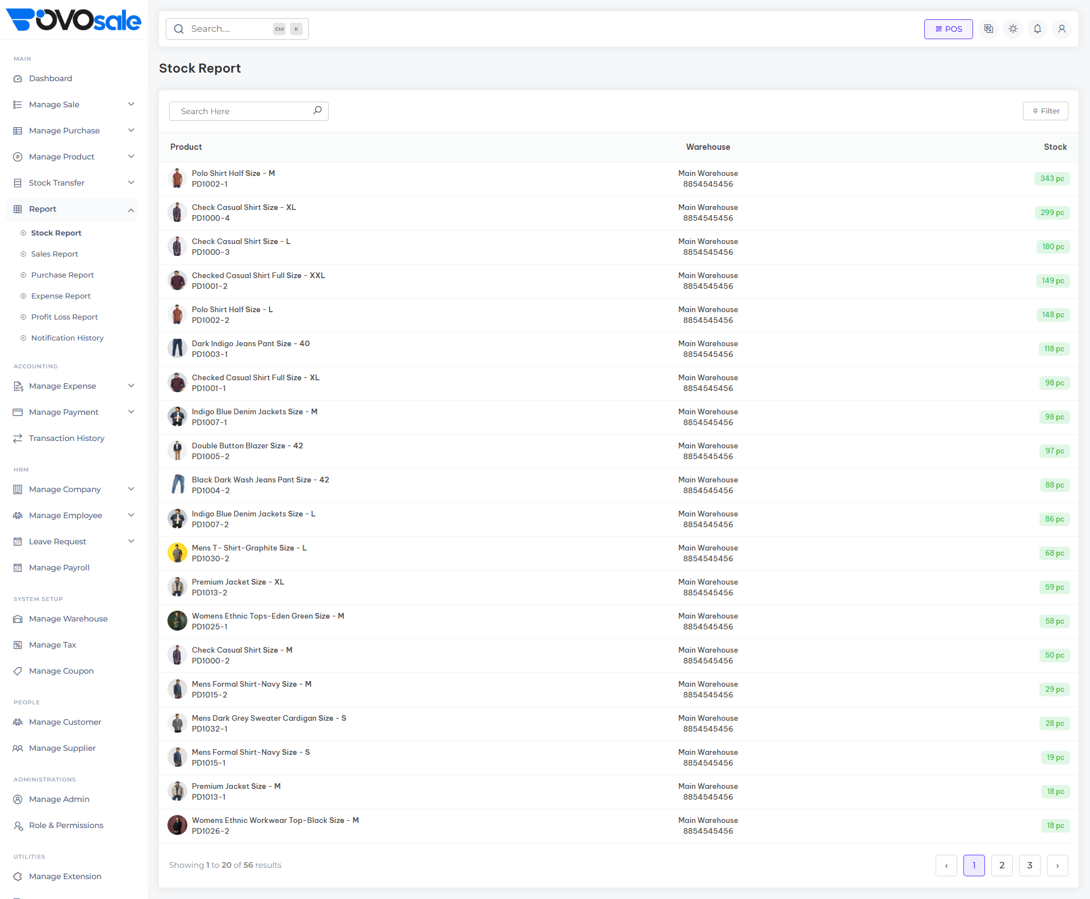The height and width of the screenshot is (899, 1090).
Task: Click the Role & Permissions icon
Action: (18, 825)
